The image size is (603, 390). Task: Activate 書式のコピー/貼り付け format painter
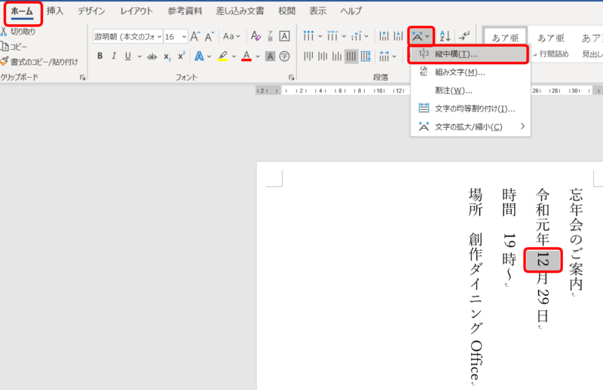[39, 62]
